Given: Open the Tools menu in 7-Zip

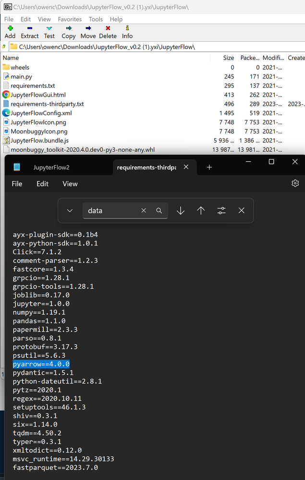Looking at the screenshot, I should (96, 19).
